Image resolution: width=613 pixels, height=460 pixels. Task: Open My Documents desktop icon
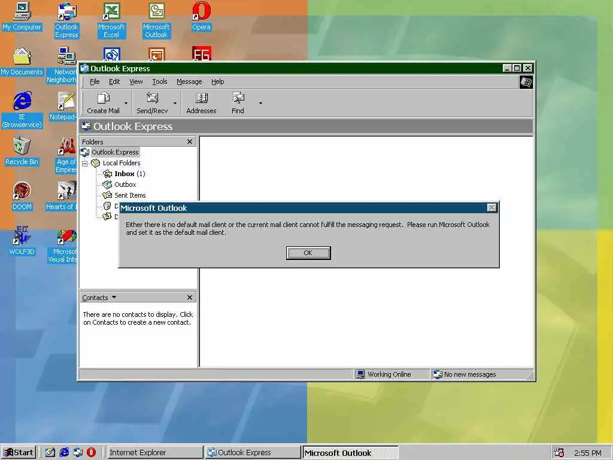[22, 62]
